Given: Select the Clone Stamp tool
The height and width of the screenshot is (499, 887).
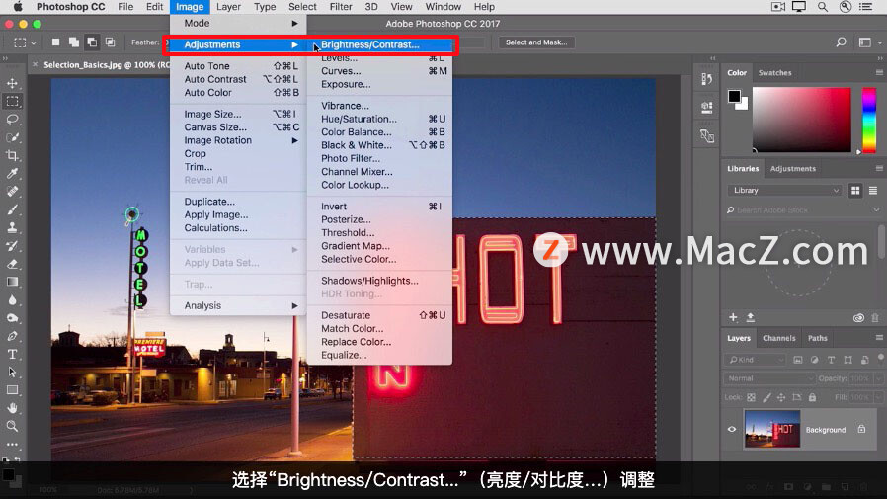Looking at the screenshot, I should [x=12, y=228].
